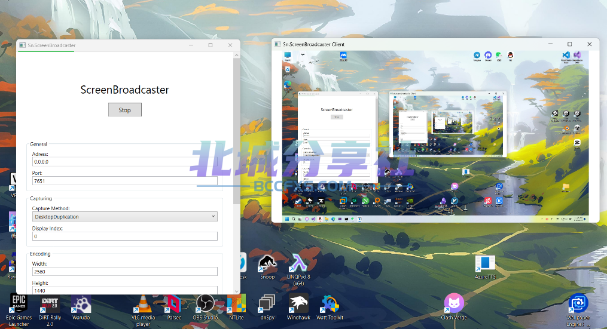Click the Capture Method label

point(51,208)
